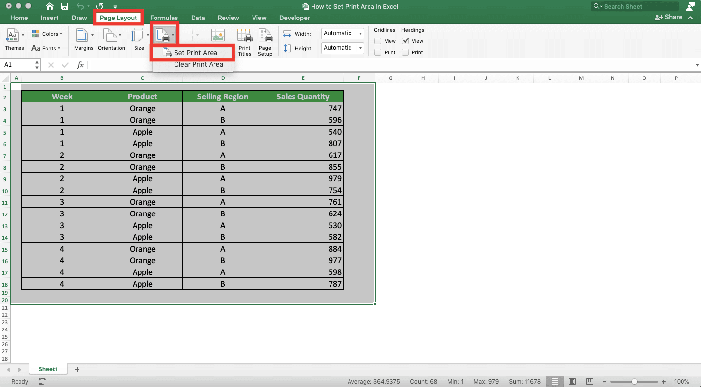The height and width of the screenshot is (387, 701).
Task: Go to next sheet with right arrow
Action: pyautogui.click(x=19, y=370)
